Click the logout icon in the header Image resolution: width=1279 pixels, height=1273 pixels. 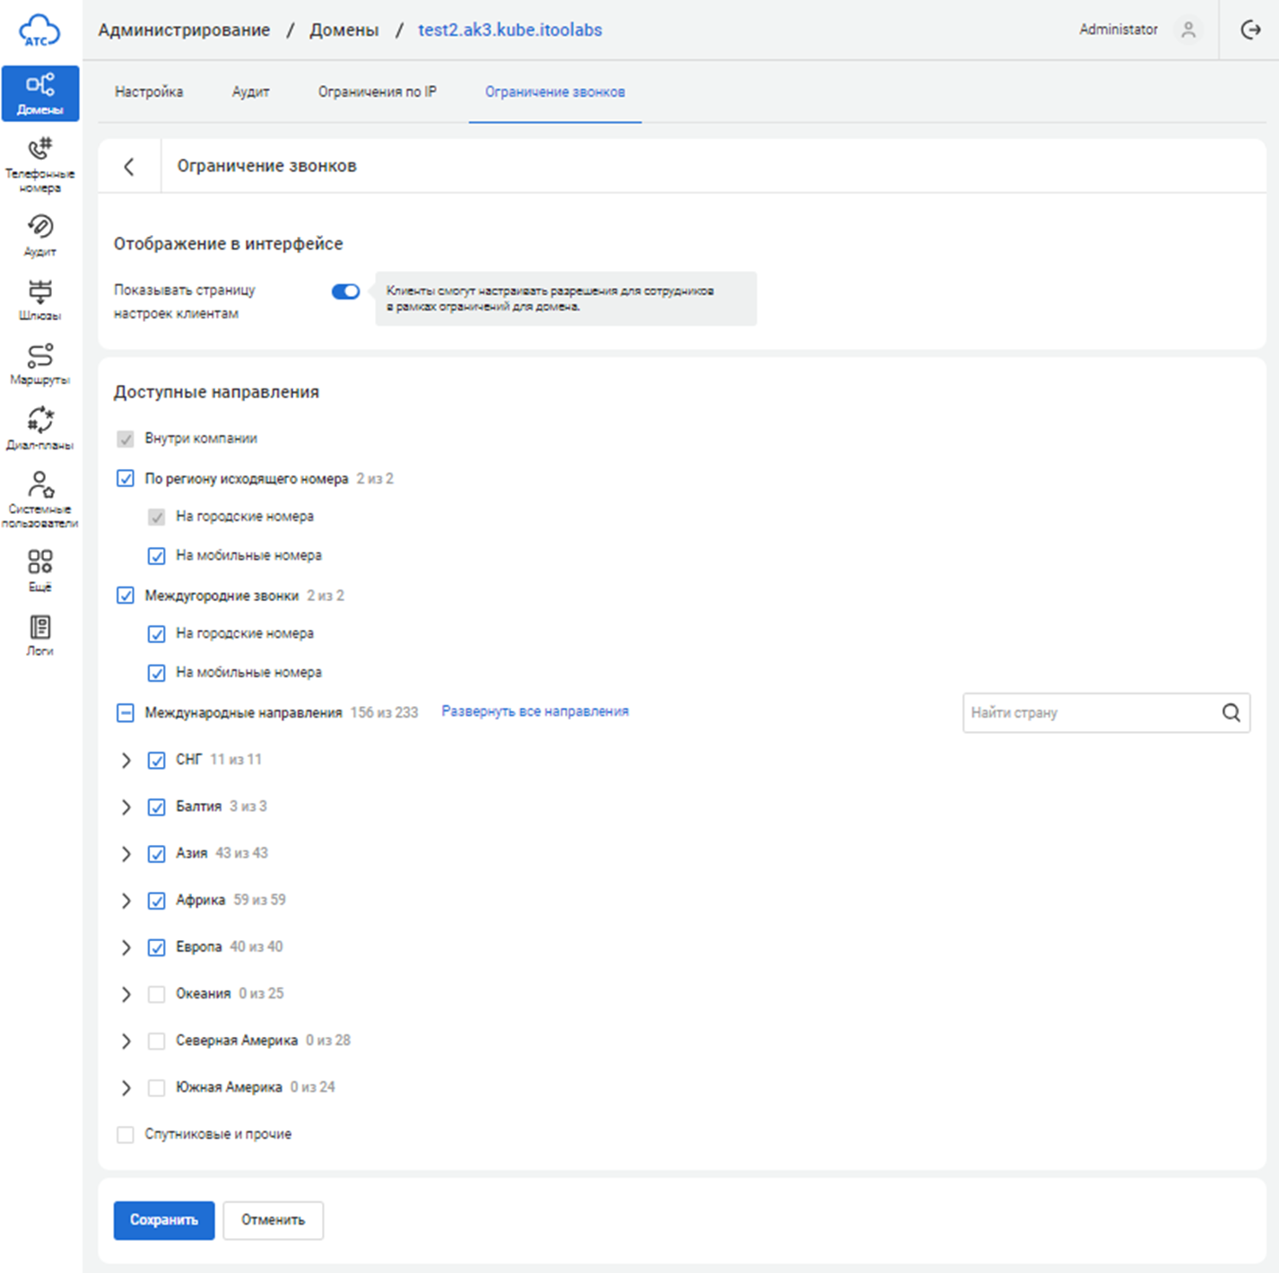[1250, 30]
